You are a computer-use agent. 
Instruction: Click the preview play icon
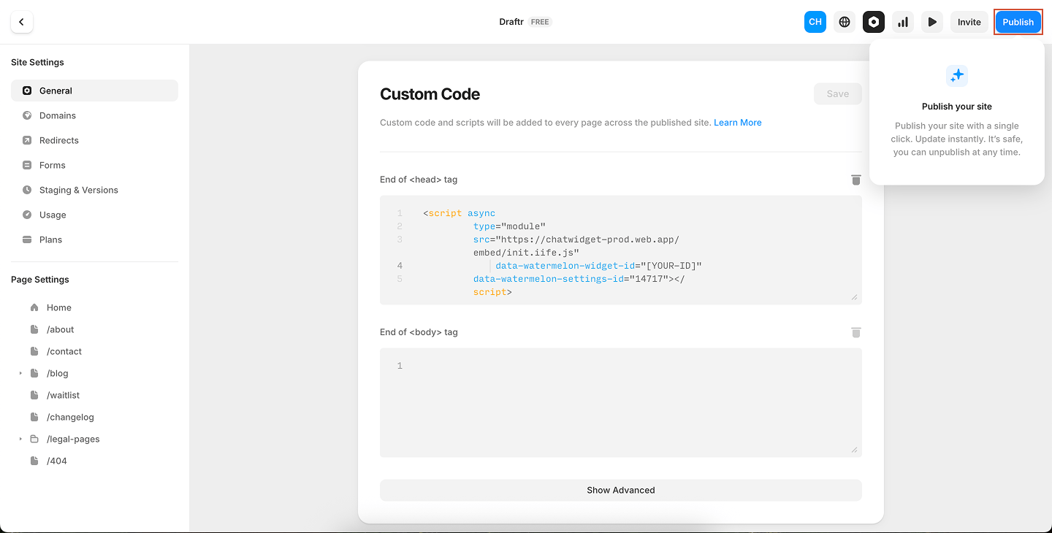[932, 22]
